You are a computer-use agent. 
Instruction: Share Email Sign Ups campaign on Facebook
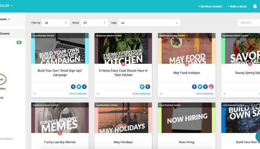pos(84,87)
